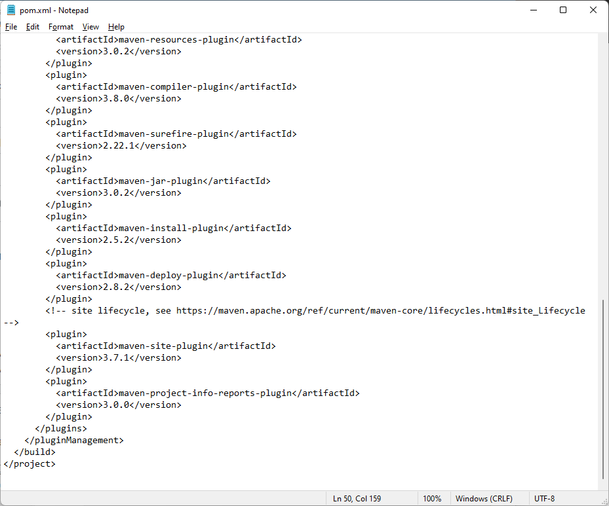The width and height of the screenshot is (609, 506).
Task: Click the pom.xml - Notepad window title
Action: pyautogui.click(x=54, y=10)
